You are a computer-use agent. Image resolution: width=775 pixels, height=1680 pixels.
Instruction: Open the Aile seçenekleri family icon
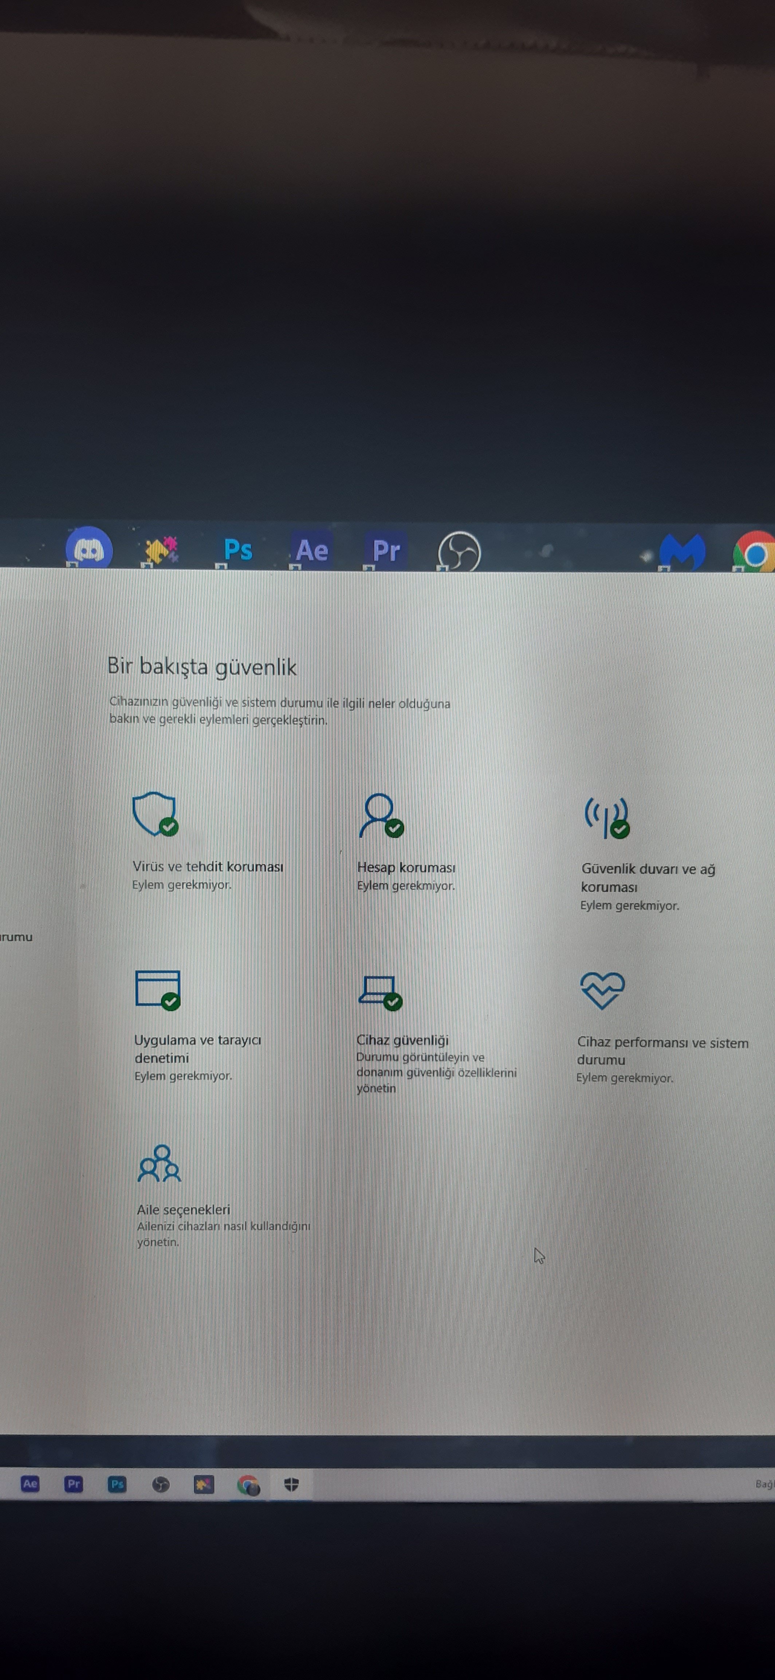tap(159, 1163)
